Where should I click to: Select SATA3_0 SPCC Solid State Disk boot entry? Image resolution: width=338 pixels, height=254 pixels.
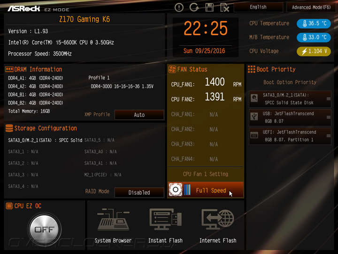click(290, 99)
